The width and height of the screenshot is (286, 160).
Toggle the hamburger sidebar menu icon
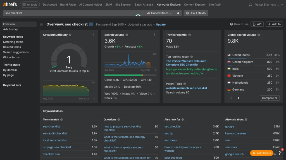pyautogui.click(x=42, y=24)
